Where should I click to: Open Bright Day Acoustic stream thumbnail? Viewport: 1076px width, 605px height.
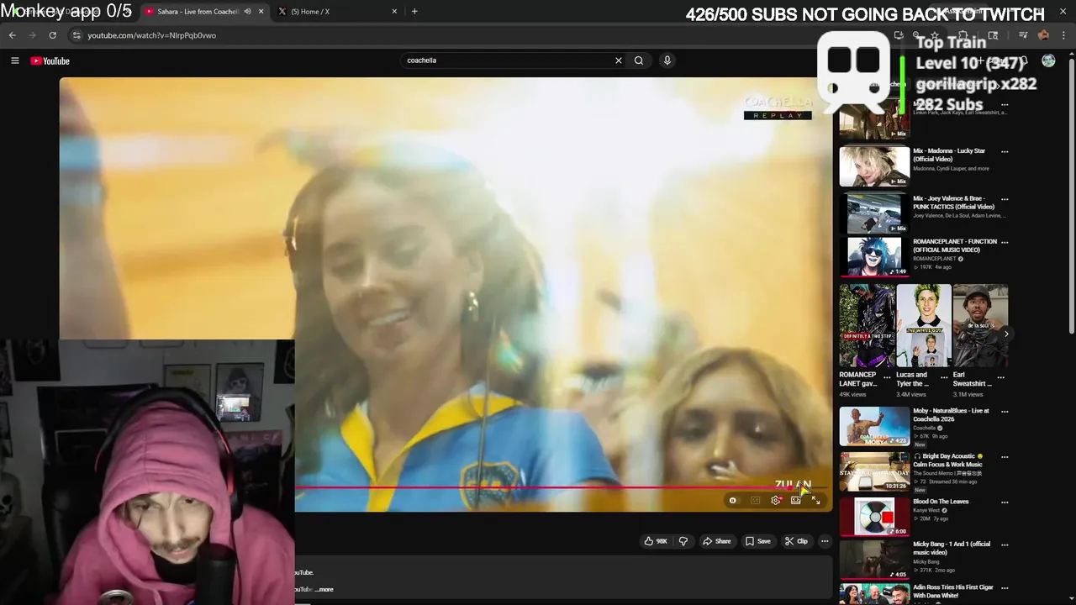(x=874, y=471)
